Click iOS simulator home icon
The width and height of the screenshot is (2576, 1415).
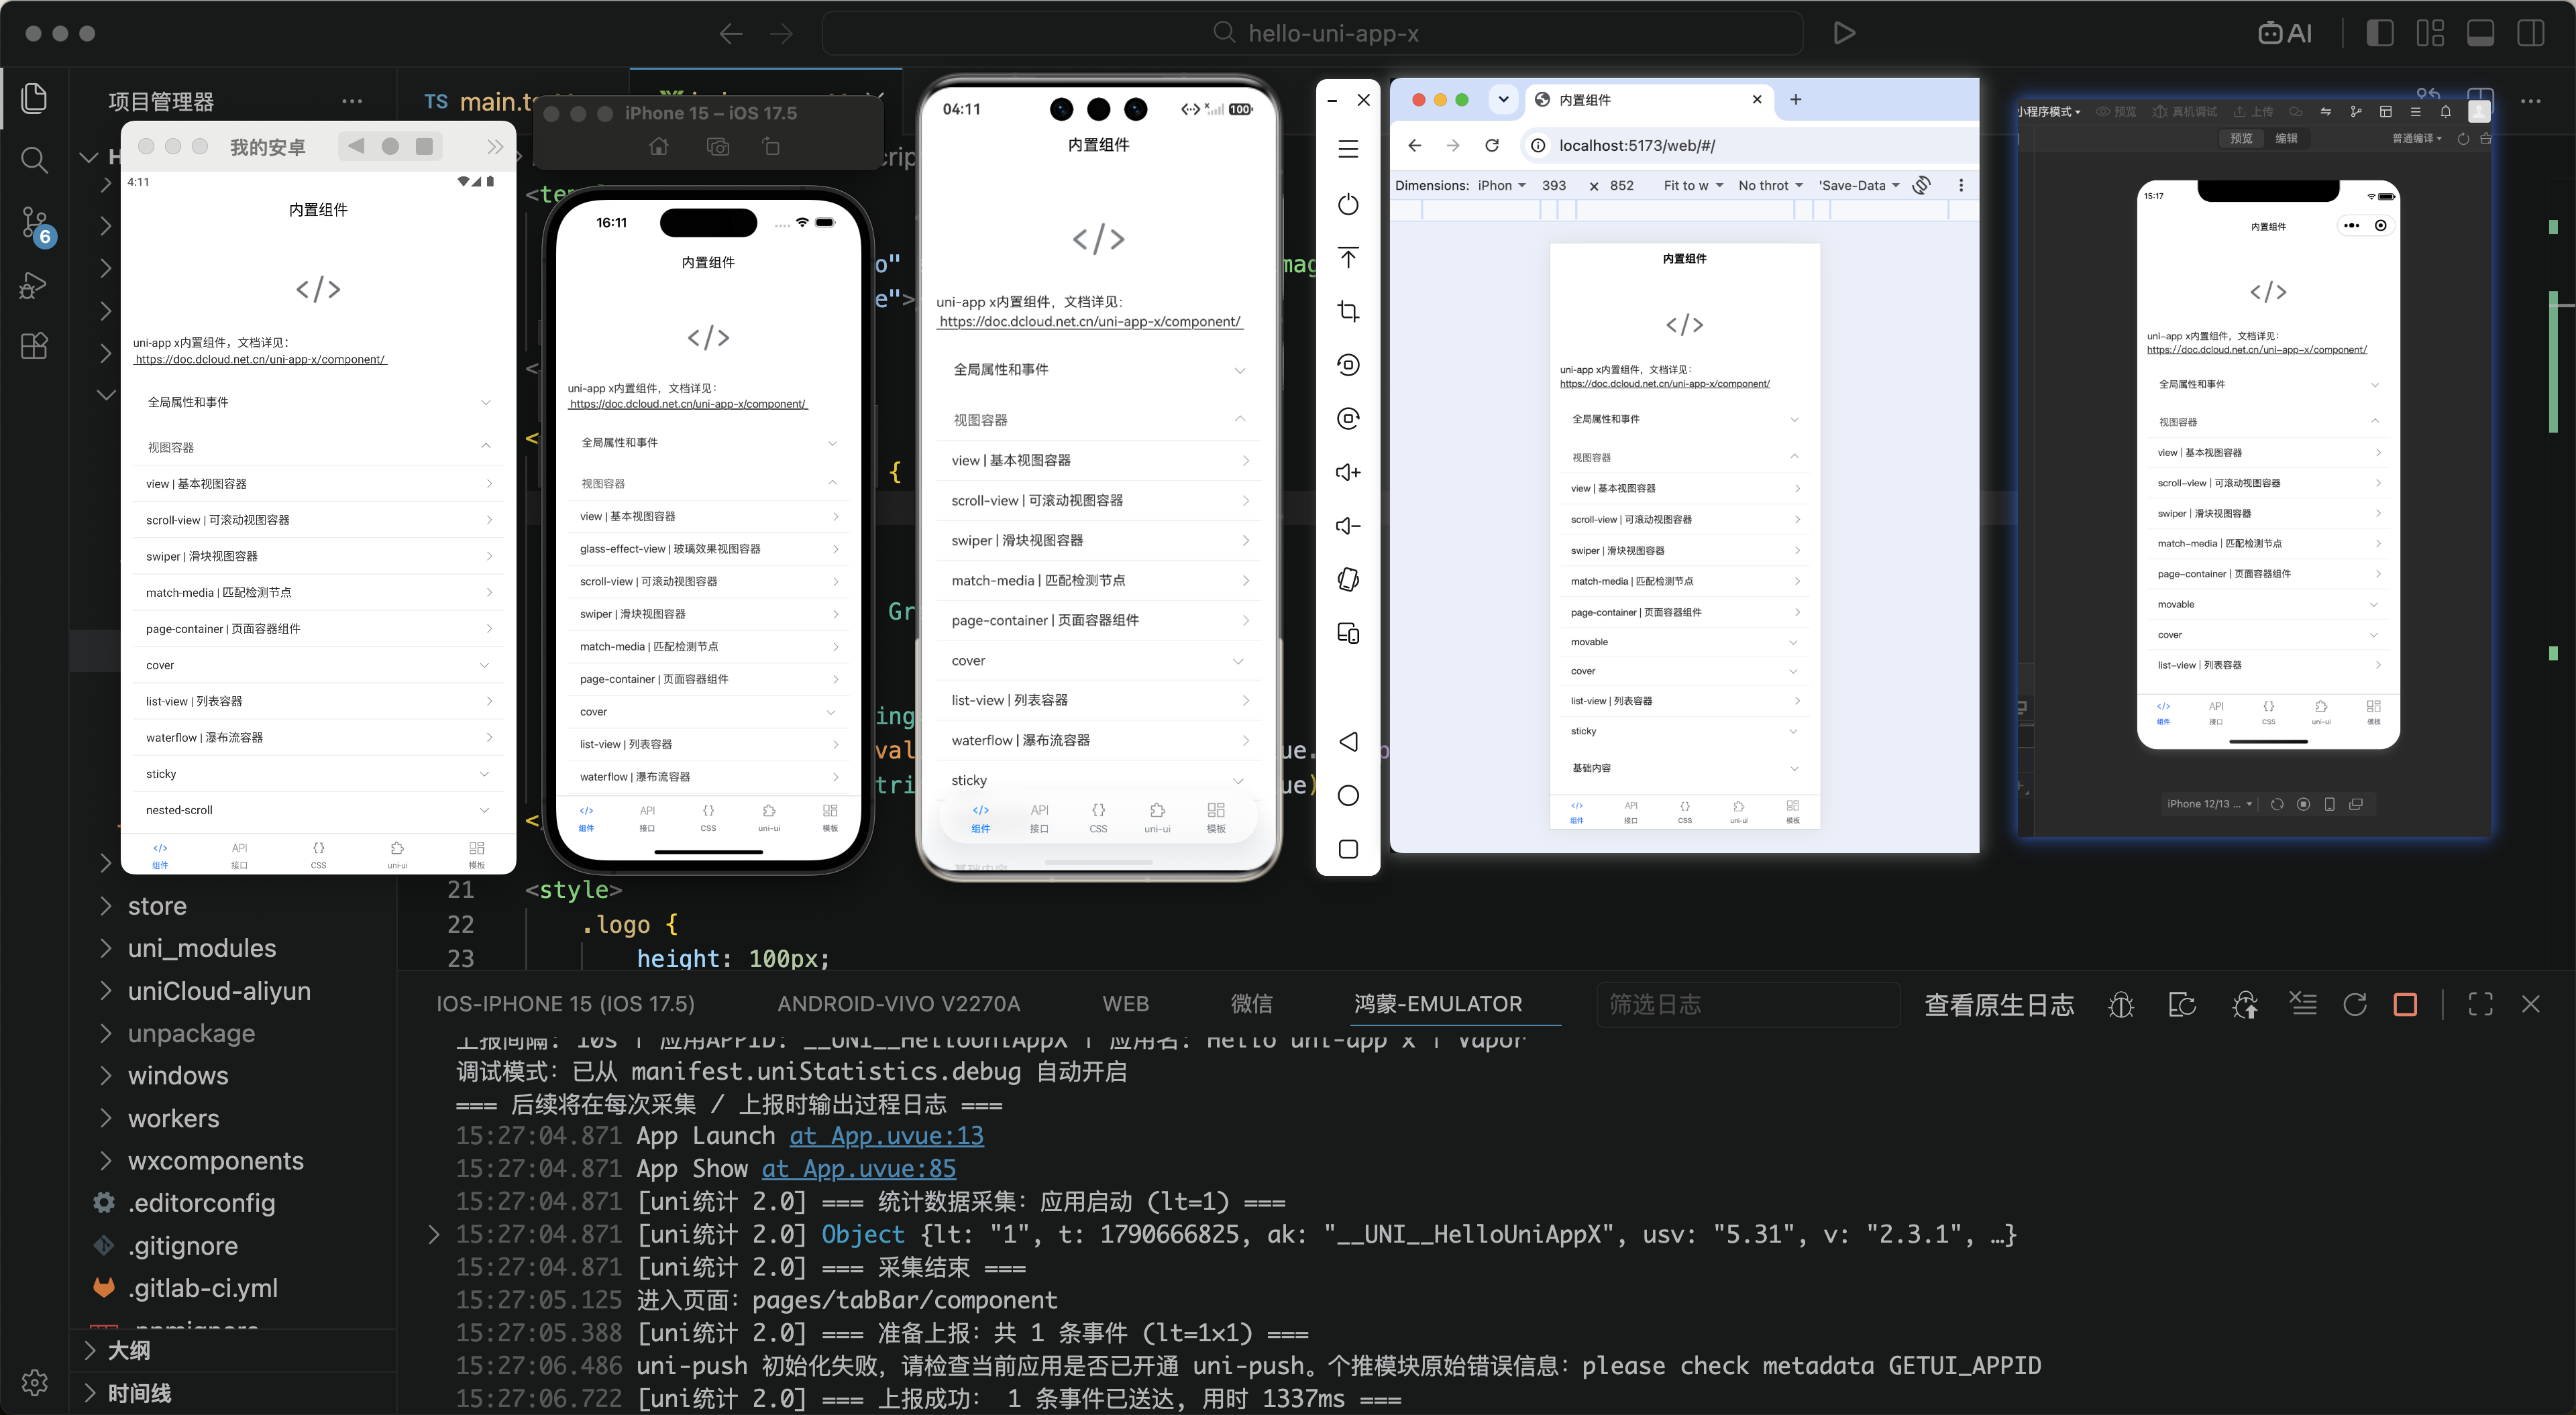[658, 147]
